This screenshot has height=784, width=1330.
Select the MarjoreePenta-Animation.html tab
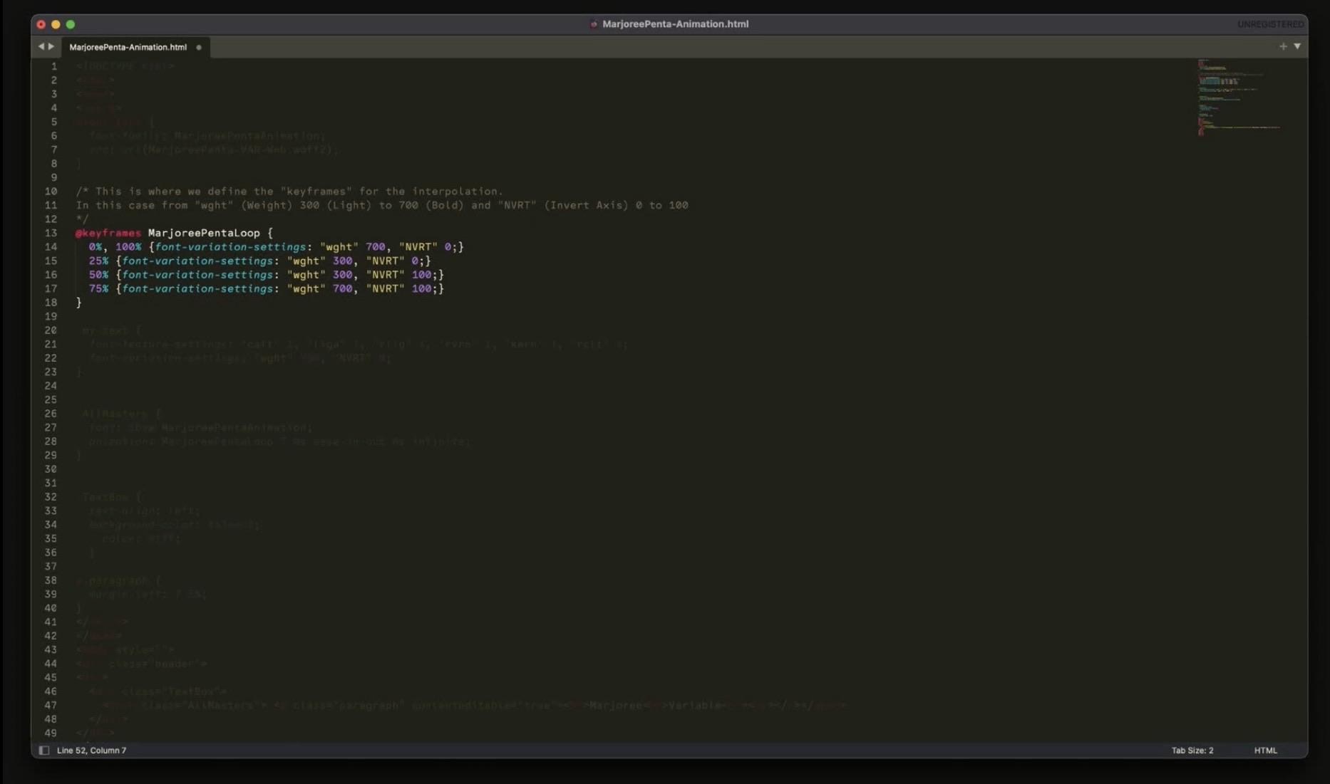[x=128, y=47]
